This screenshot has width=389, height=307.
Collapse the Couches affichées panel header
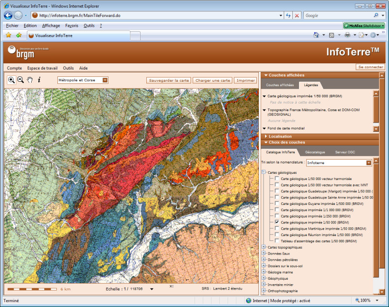(320, 75)
